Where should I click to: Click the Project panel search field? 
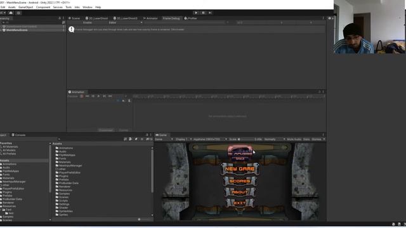tap(91, 139)
